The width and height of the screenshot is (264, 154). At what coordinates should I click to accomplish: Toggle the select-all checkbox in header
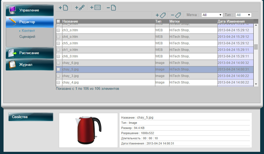coord(58,21)
